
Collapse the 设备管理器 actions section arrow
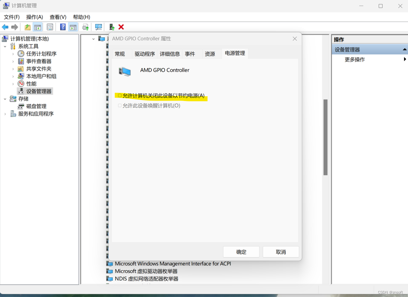(404, 50)
